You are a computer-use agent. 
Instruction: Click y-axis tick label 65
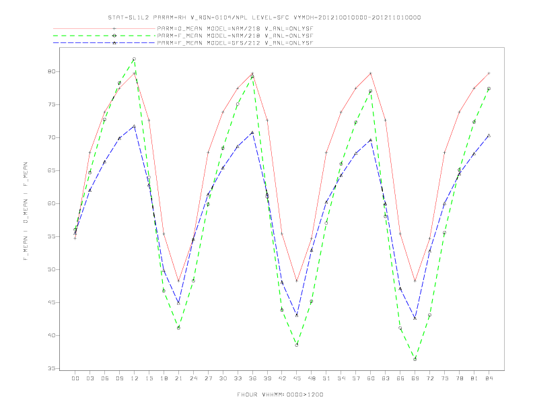tap(51, 170)
